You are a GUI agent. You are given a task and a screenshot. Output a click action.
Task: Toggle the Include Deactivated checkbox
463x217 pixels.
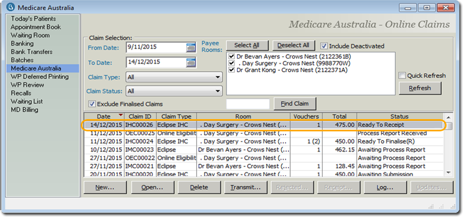[324, 46]
